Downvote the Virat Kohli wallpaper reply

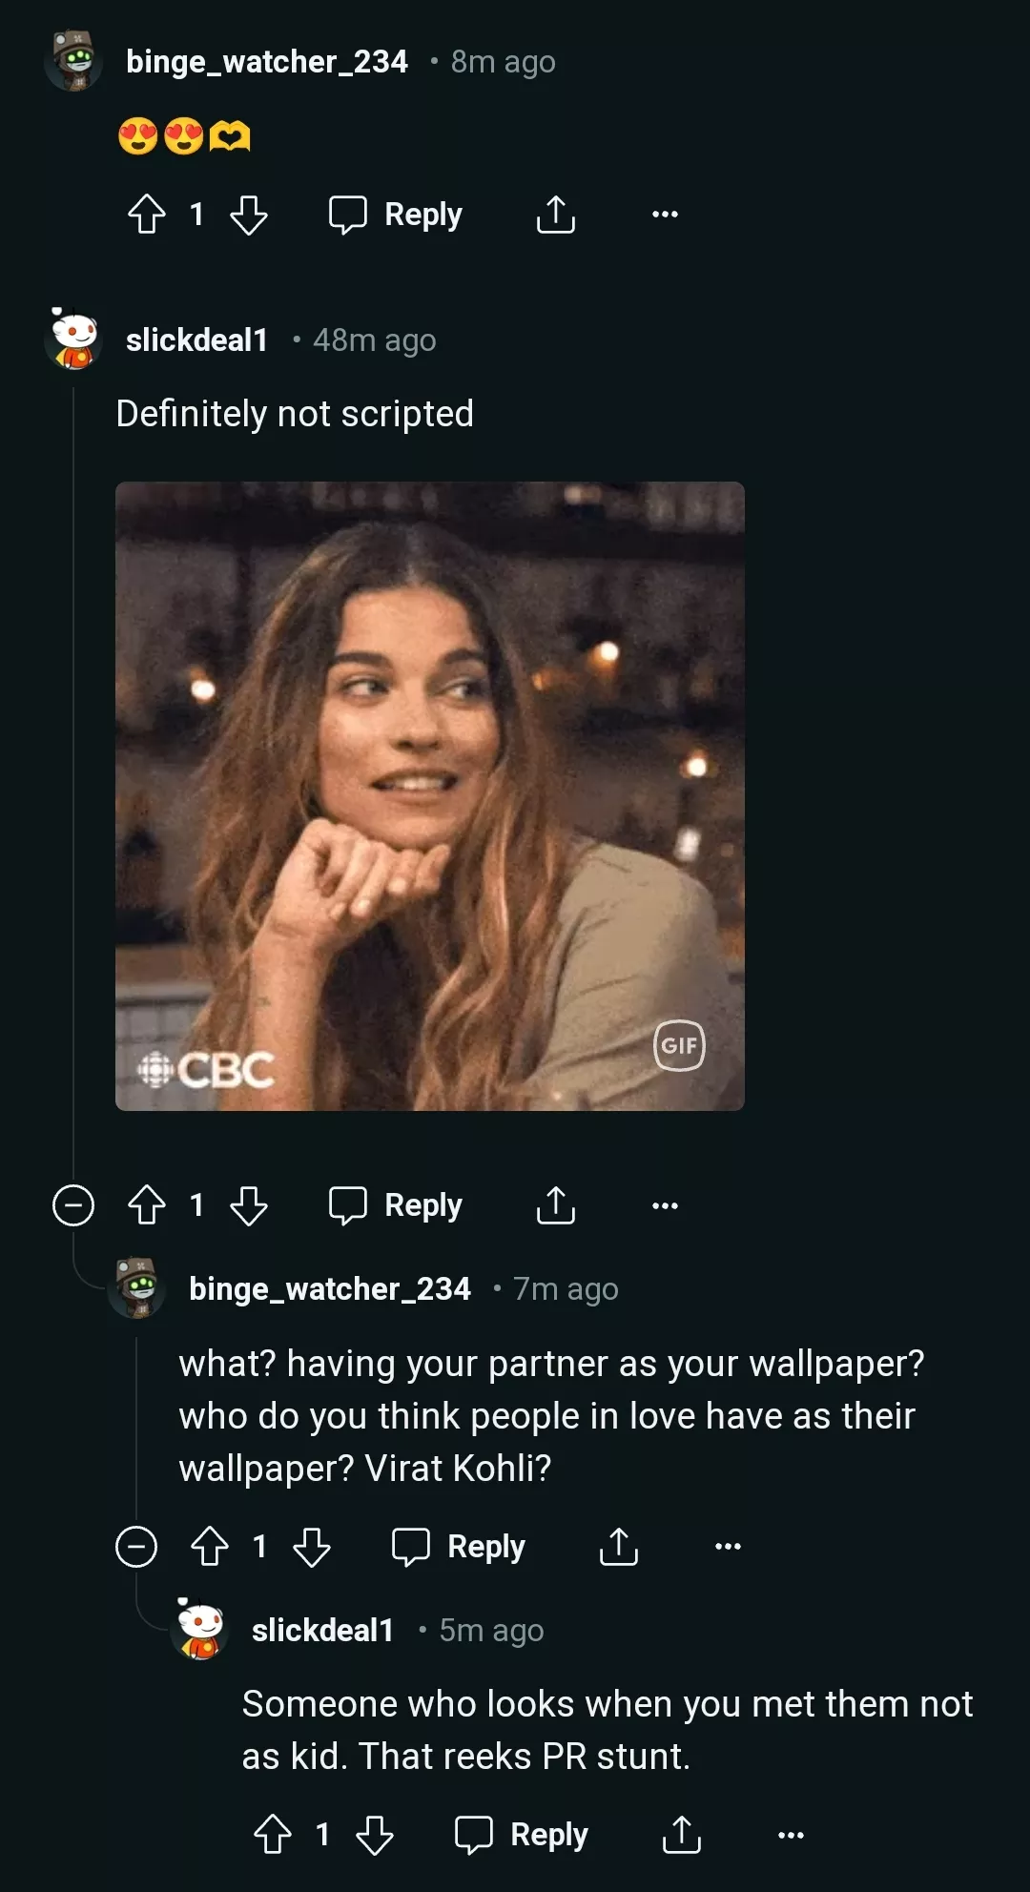312,1547
